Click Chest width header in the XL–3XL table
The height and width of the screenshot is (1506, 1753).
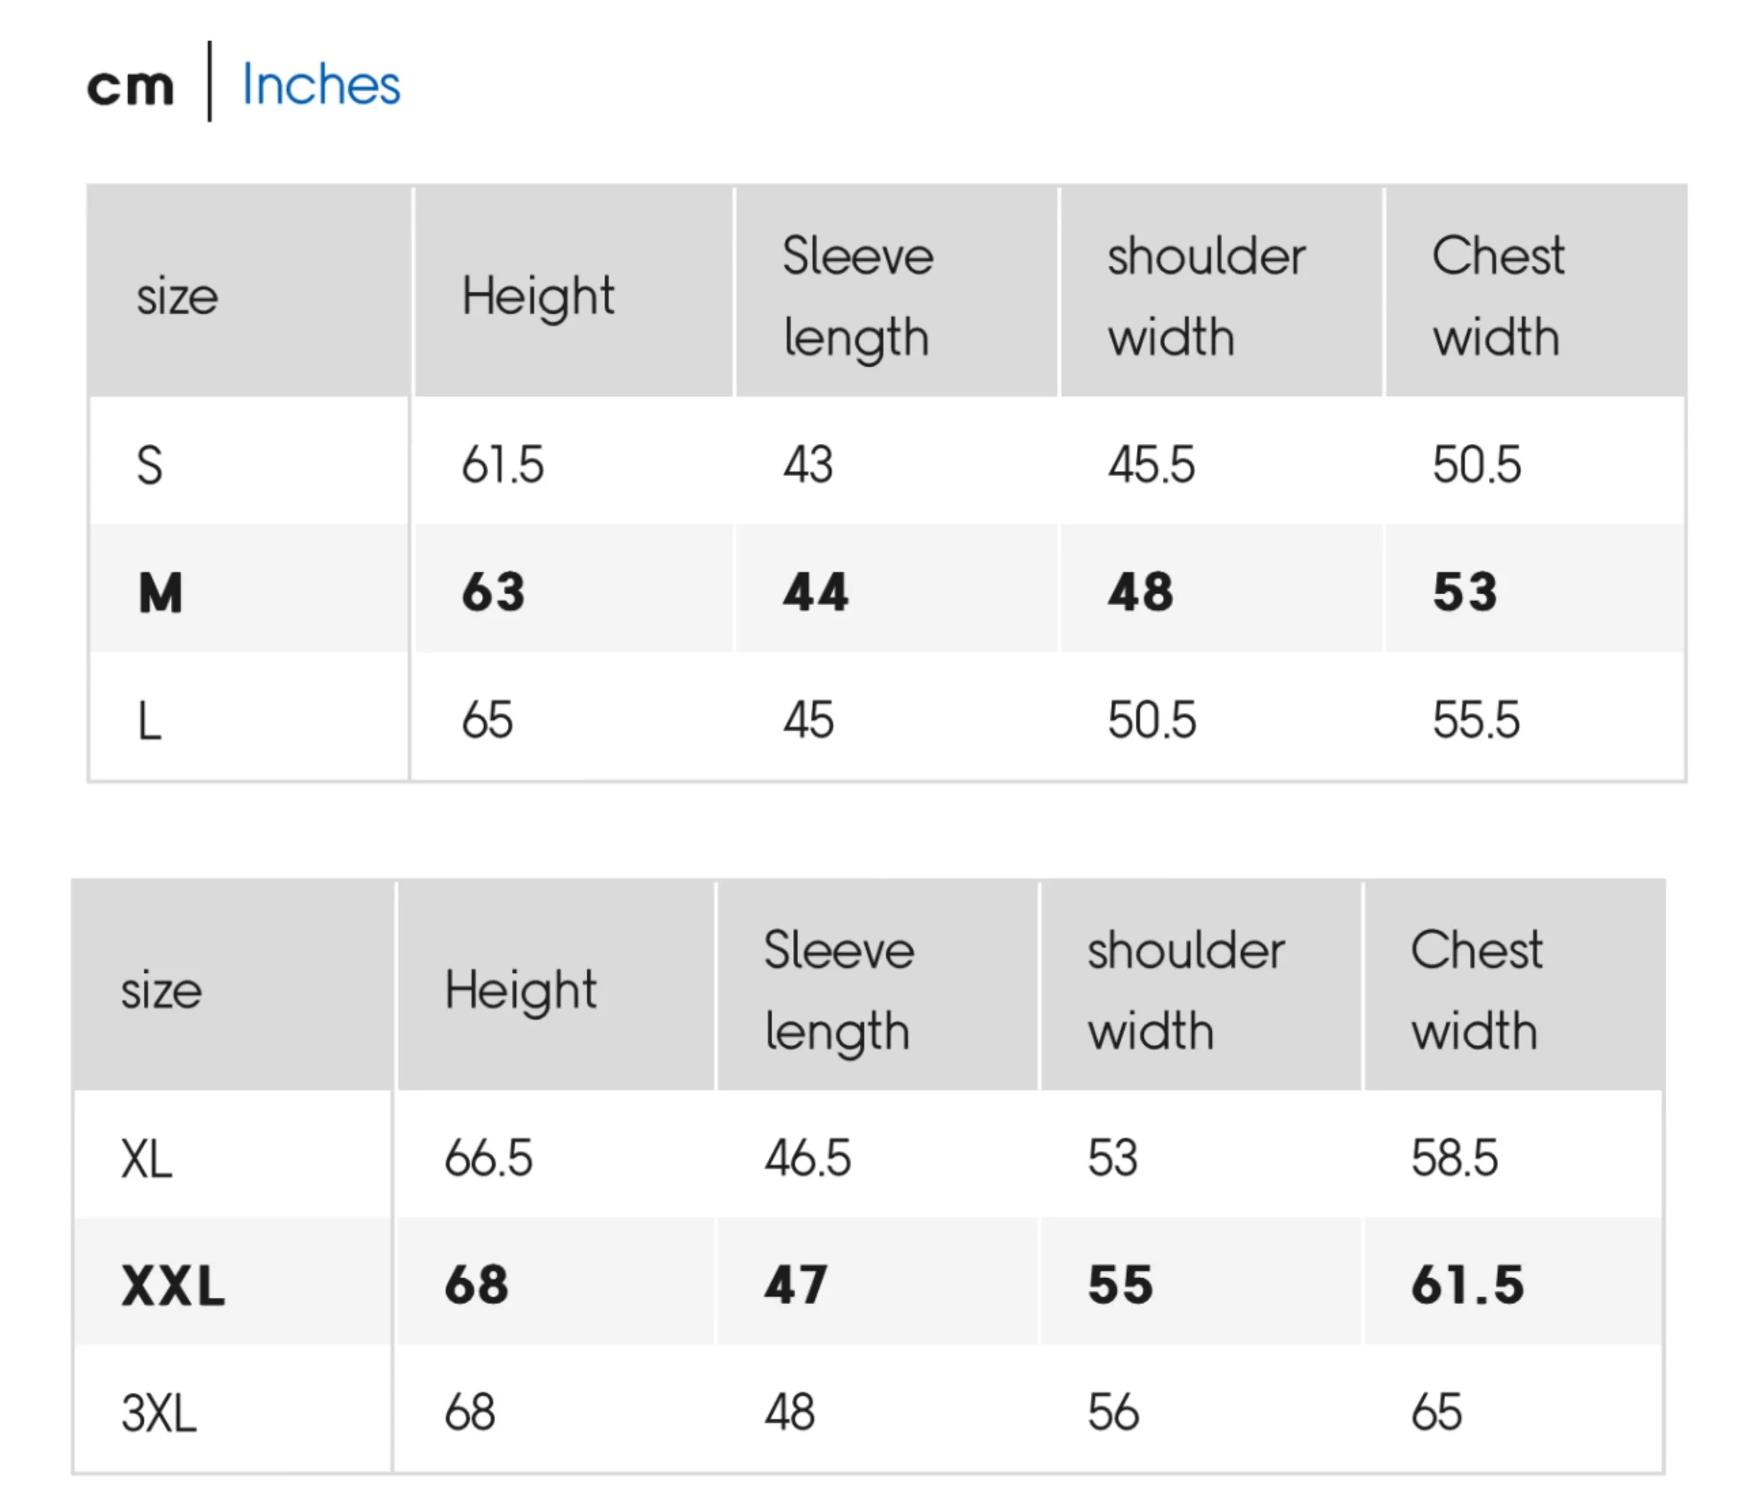click(x=1476, y=990)
